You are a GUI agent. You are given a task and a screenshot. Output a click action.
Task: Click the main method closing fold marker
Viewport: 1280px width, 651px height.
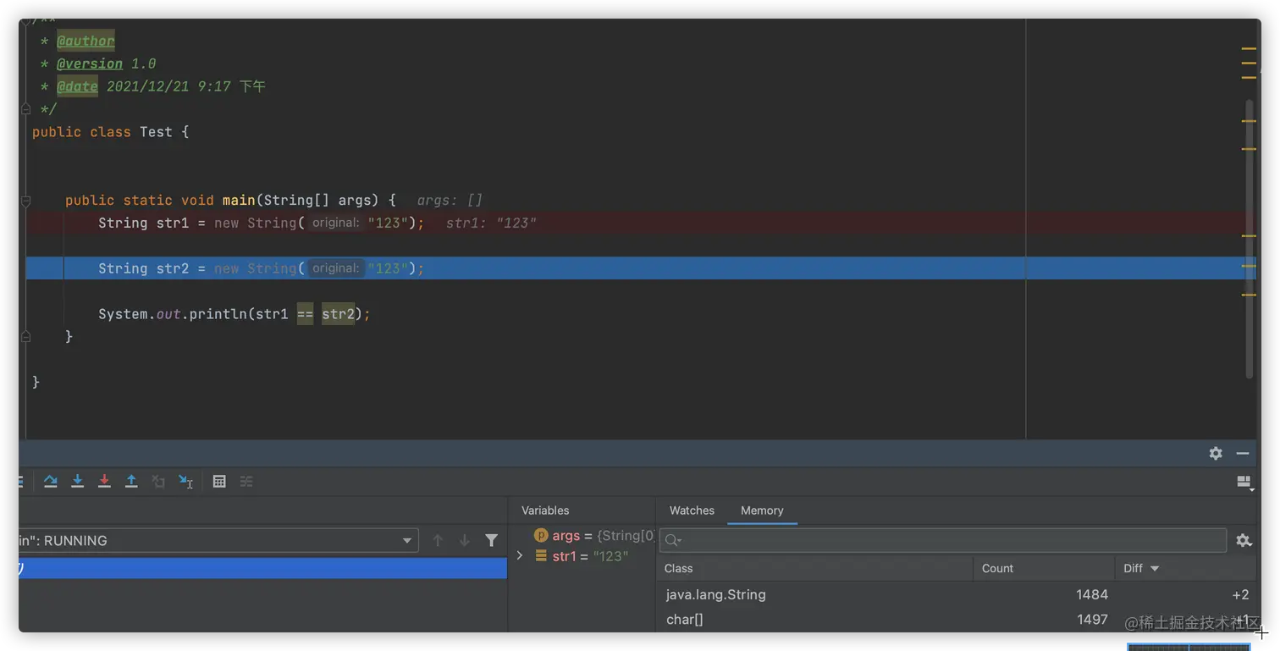pos(25,336)
